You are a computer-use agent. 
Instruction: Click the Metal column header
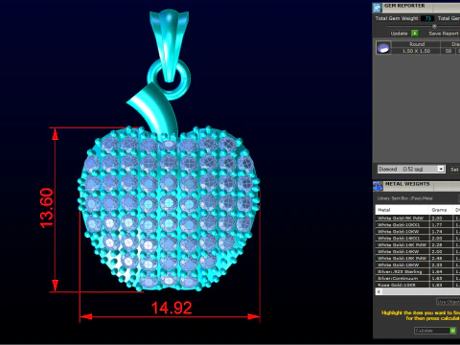(402, 210)
